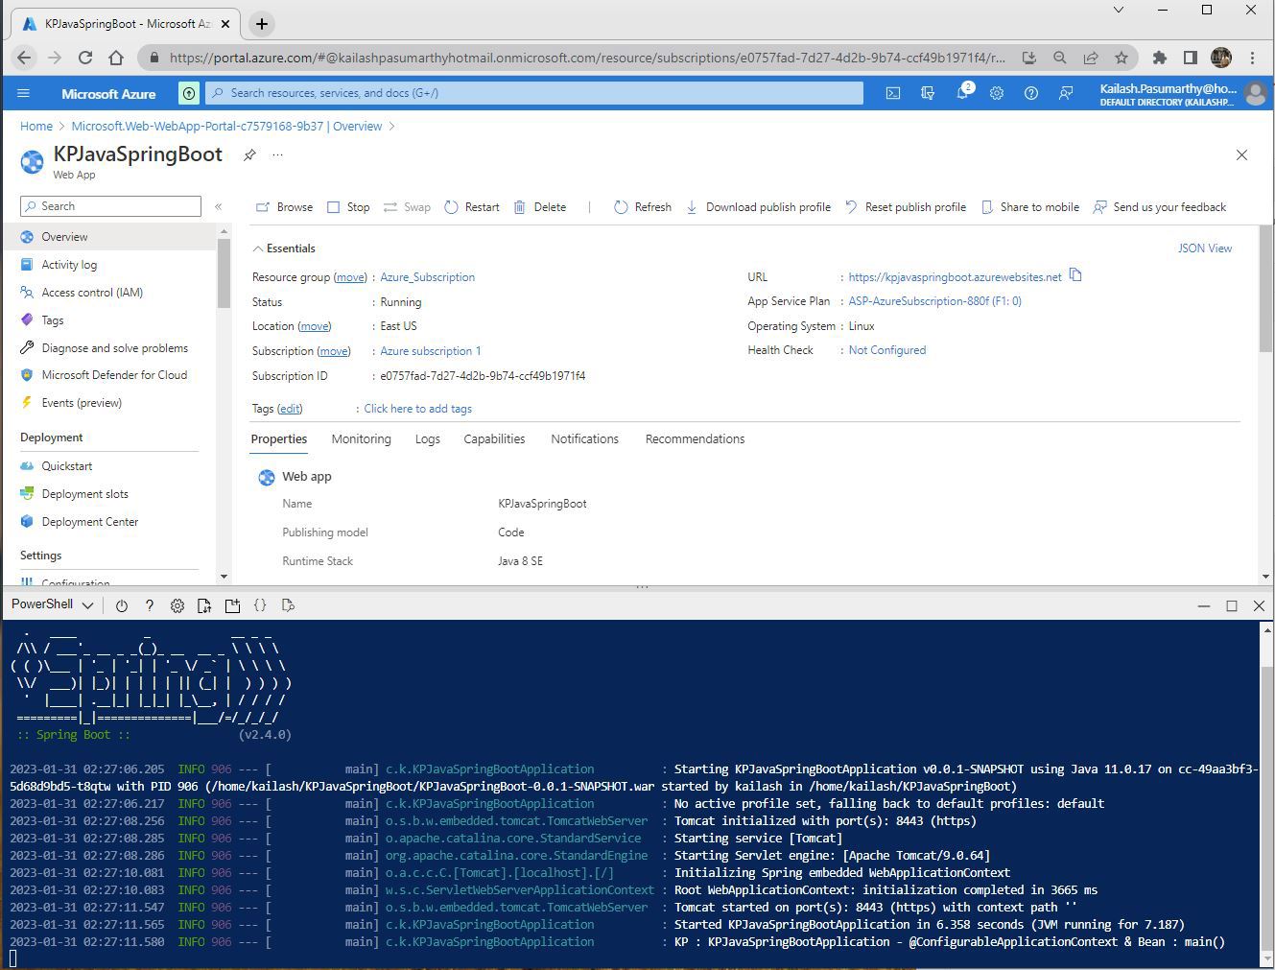Screen dimensions: 1275x970
Task: Click the search resources, services, and docs box
Action: pos(534,93)
